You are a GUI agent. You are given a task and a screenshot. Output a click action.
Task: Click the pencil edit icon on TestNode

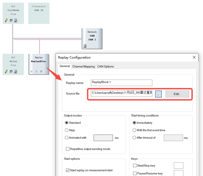coord(6,20)
